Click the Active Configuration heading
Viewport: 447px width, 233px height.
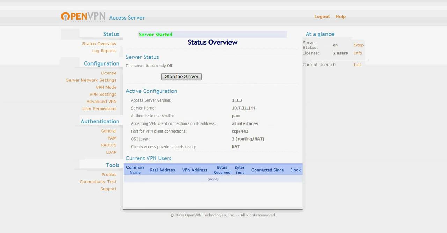pos(152,91)
